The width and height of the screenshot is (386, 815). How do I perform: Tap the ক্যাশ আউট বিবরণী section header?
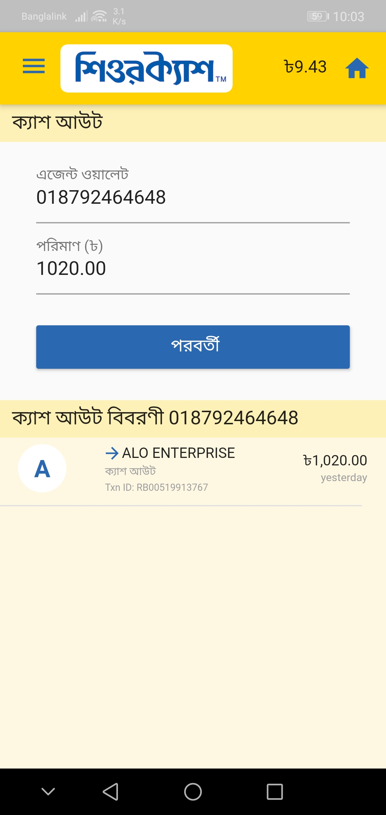pyautogui.click(x=155, y=418)
